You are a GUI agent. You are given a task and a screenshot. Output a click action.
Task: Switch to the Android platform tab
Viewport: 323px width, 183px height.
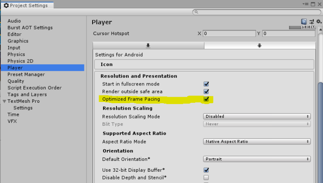[260, 46]
